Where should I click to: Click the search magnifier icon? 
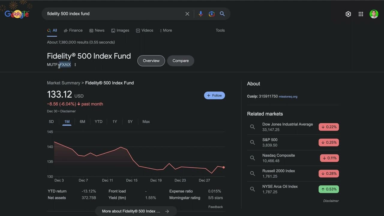222,13
